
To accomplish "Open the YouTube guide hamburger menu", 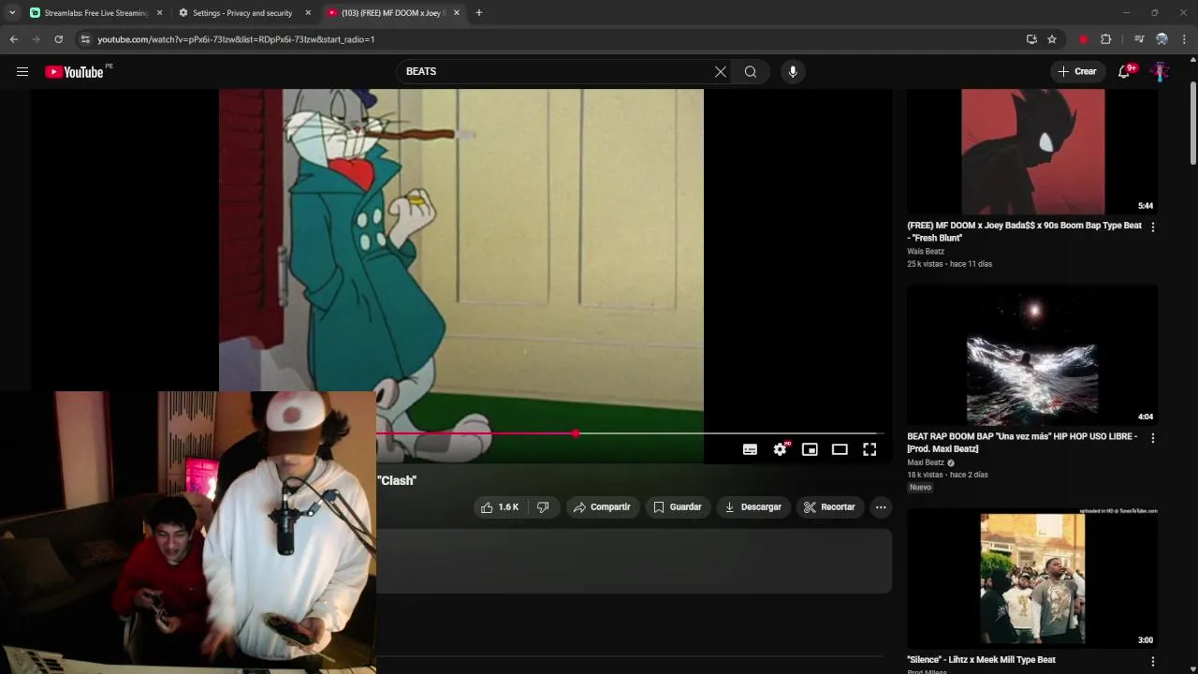I will tap(22, 71).
